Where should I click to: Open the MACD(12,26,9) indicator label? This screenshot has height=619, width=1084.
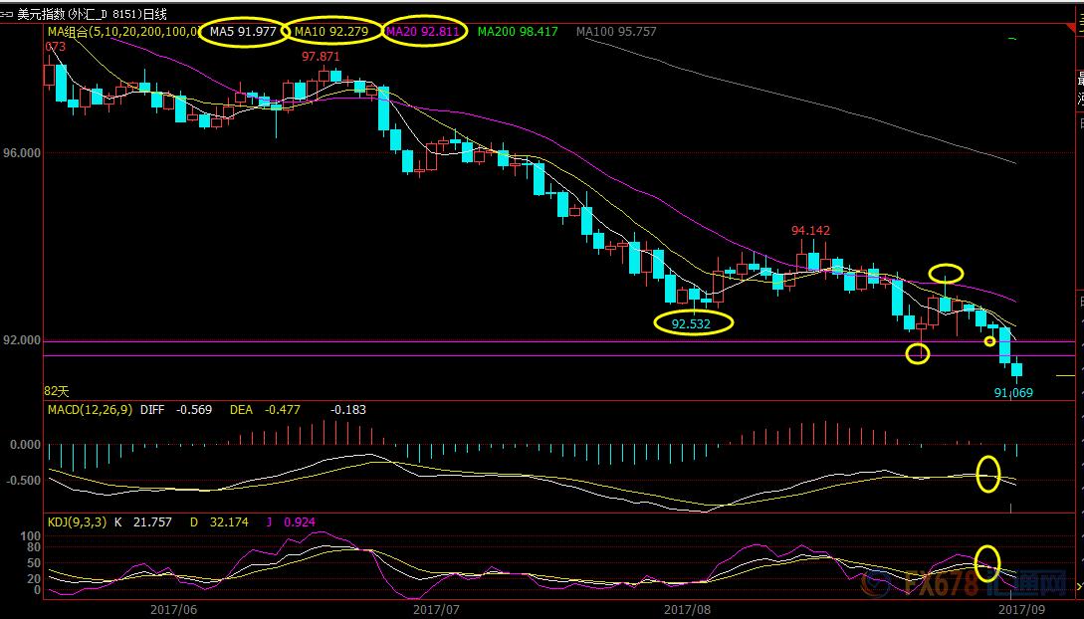[x=90, y=410]
